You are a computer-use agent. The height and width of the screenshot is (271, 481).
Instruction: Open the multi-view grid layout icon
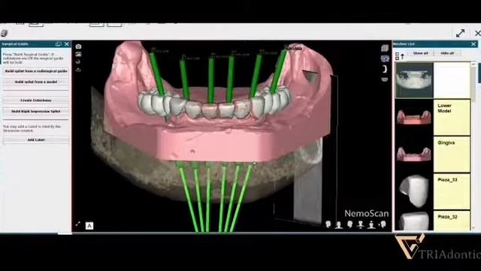click(x=385, y=48)
